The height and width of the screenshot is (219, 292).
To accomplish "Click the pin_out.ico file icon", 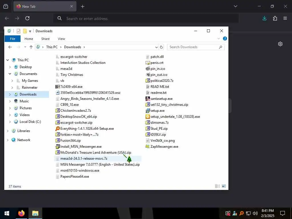I will coord(148,75).
